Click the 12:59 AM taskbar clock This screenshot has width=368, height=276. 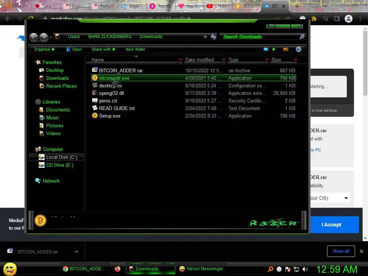[x=337, y=269]
